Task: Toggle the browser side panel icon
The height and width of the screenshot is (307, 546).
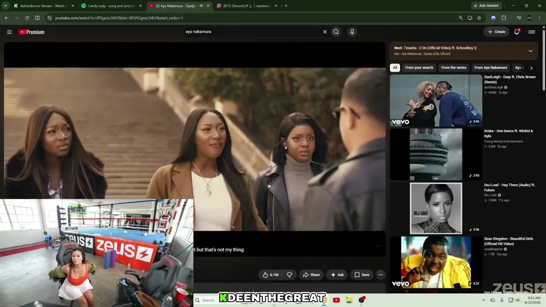Action: (x=37, y=18)
